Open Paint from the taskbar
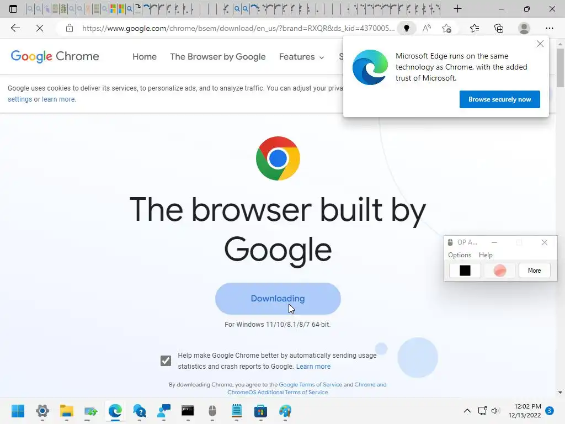 coord(285,411)
